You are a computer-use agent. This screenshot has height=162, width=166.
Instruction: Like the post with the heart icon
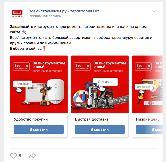(x=14, y=156)
